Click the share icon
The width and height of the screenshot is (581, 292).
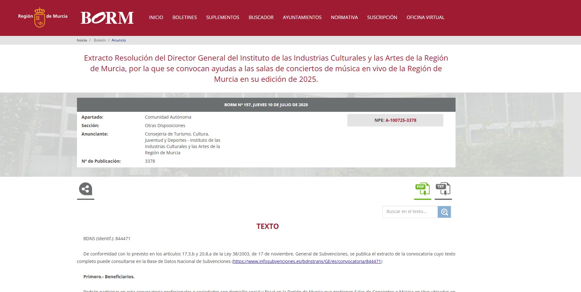85,189
